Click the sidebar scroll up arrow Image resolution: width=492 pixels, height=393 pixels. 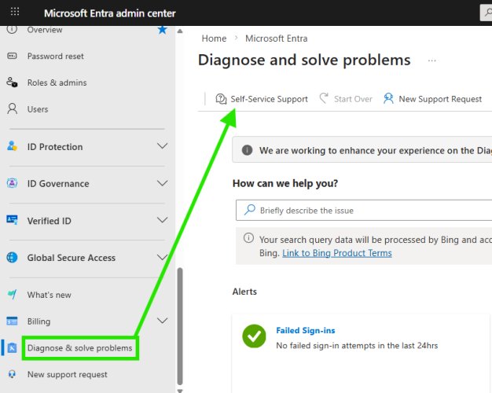[x=180, y=31]
